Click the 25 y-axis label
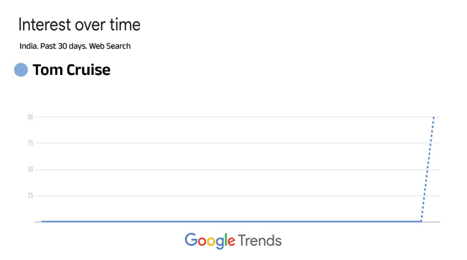467x260 pixels. coord(30,196)
